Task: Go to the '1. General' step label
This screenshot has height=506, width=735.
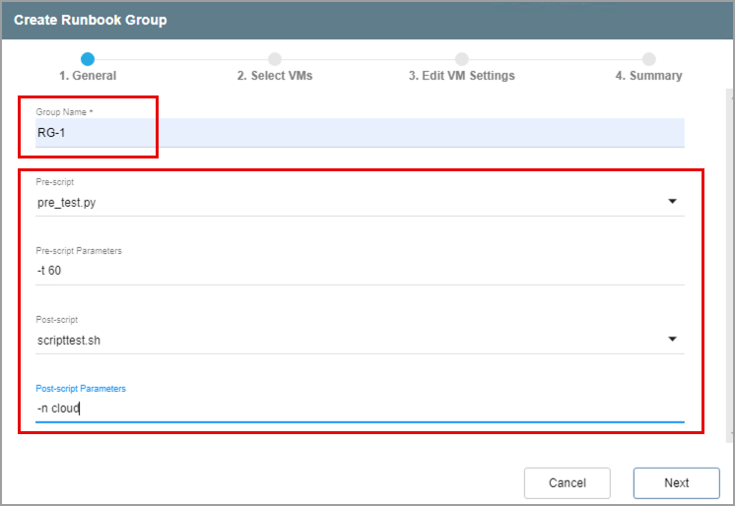Action: 88,76
